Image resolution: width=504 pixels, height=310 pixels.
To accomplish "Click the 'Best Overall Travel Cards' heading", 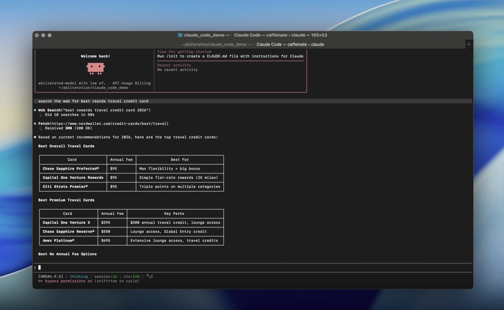I will [66, 146].
